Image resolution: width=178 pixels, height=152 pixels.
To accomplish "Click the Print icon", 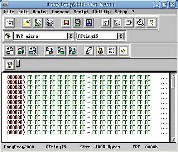I will tap(129, 23).
